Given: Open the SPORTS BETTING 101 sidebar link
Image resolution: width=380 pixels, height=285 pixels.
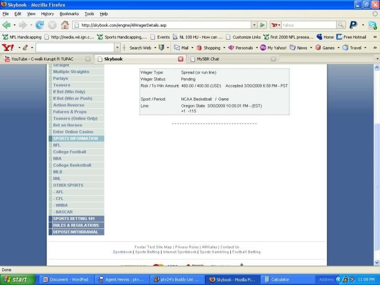Looking at the screenshot, I should pyautogui.click(x=74, y=218).
